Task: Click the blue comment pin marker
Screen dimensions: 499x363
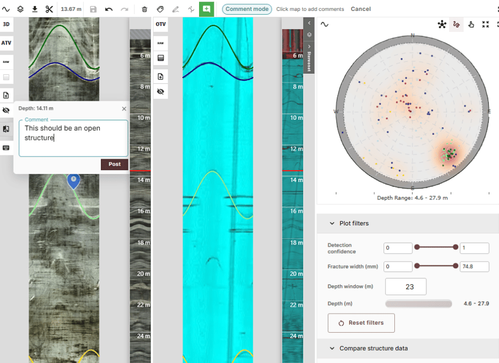Action: [x=74, y=181]
